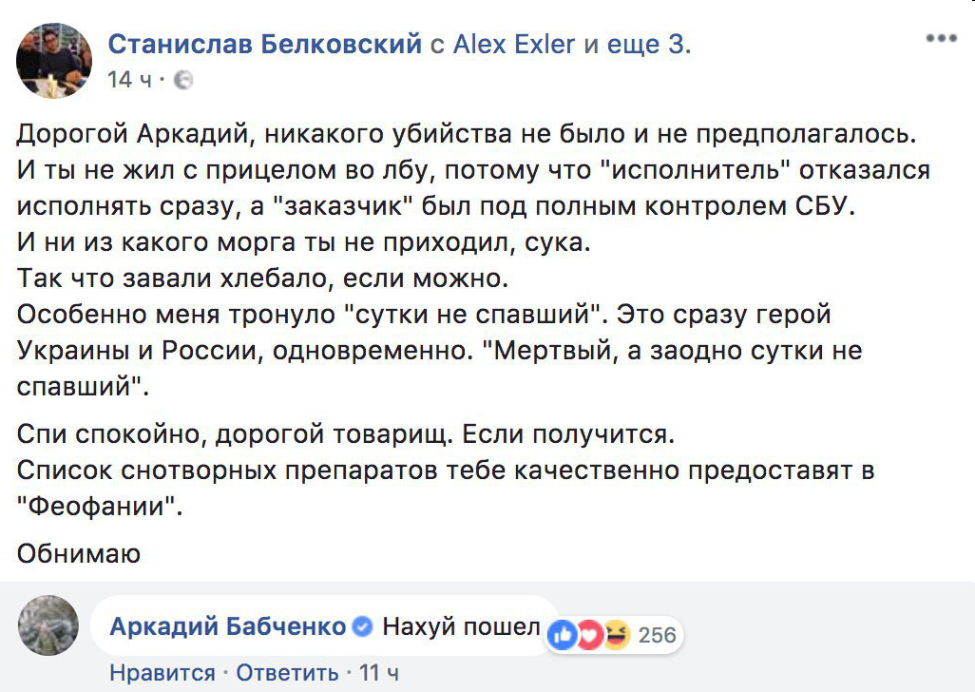Click the blue thumbs-up reaction icon

[563, 634]
